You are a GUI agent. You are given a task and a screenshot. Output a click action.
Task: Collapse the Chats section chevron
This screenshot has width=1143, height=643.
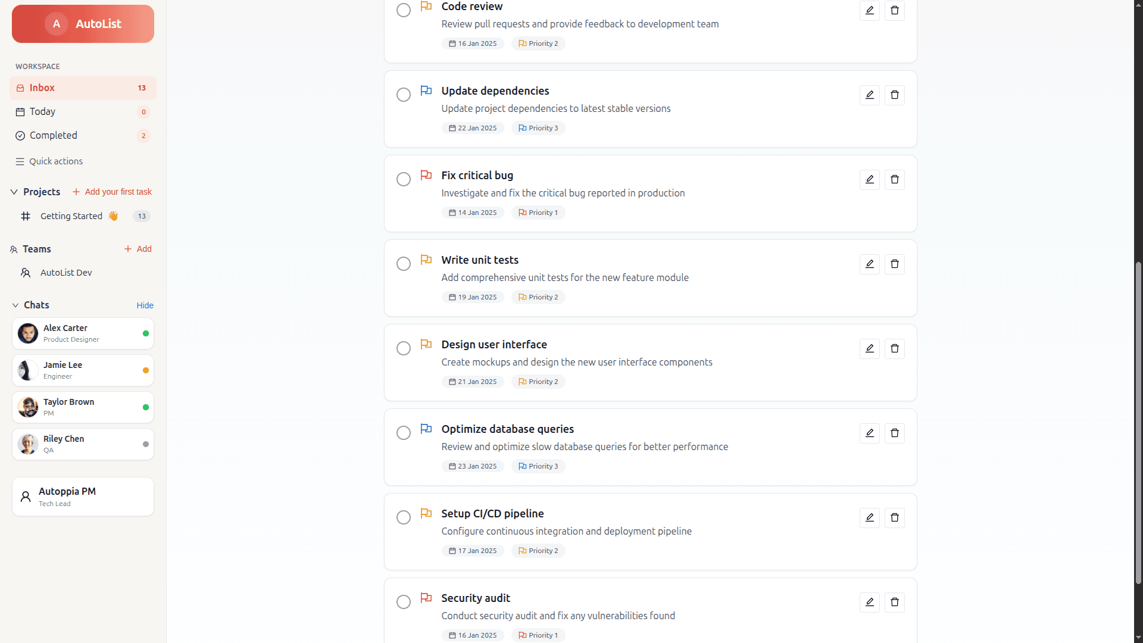click(x=15, y=305)
